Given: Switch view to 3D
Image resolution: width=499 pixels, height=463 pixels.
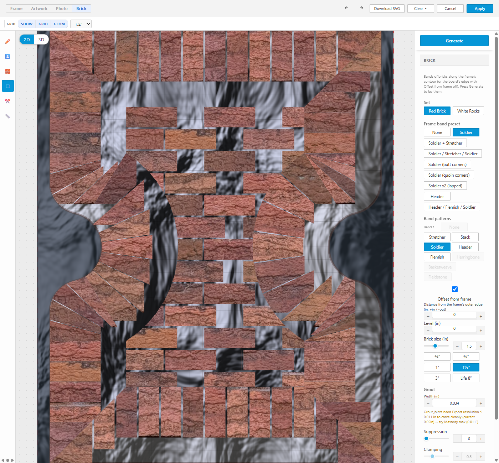Looking at the screenshot, I should point(41,40).
